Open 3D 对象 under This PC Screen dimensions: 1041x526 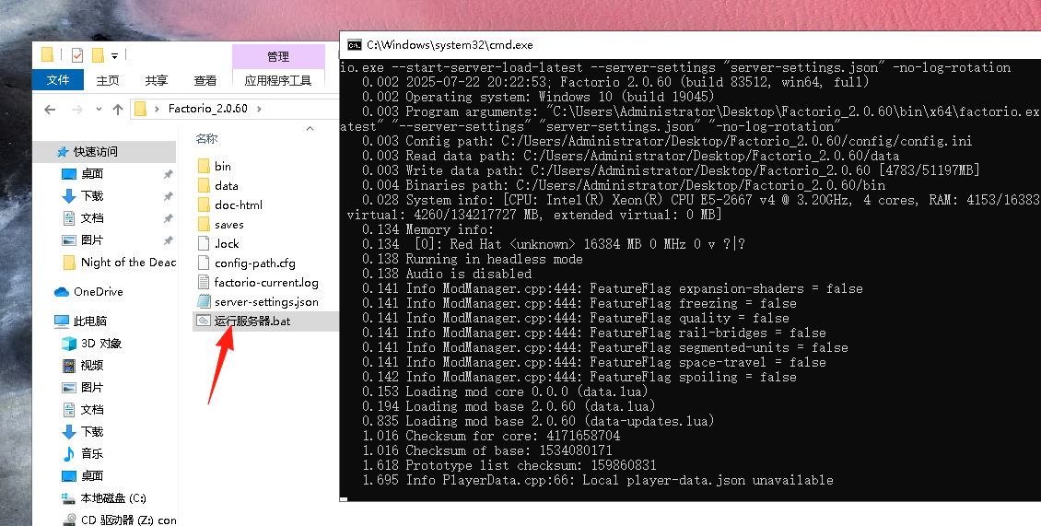pos(101,343)
